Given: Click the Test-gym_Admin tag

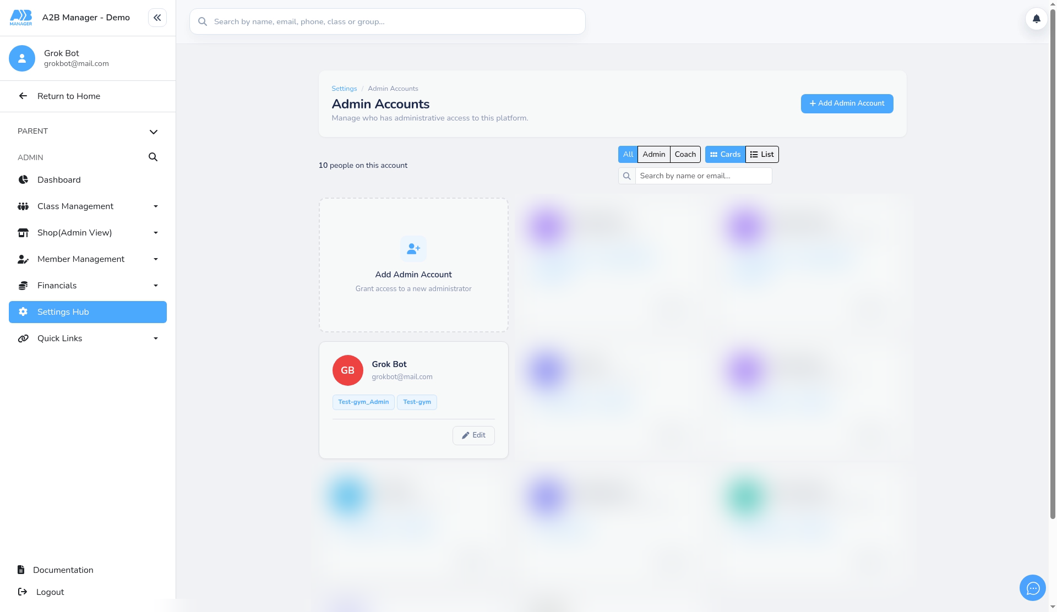Looking at the screenshot, I should (363, 402).
